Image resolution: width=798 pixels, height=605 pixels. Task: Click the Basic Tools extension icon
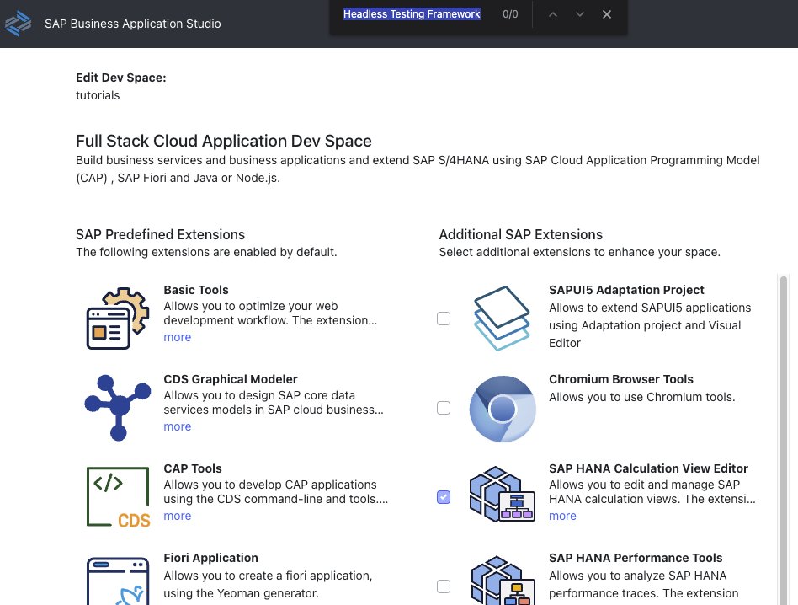coord(118,318)
